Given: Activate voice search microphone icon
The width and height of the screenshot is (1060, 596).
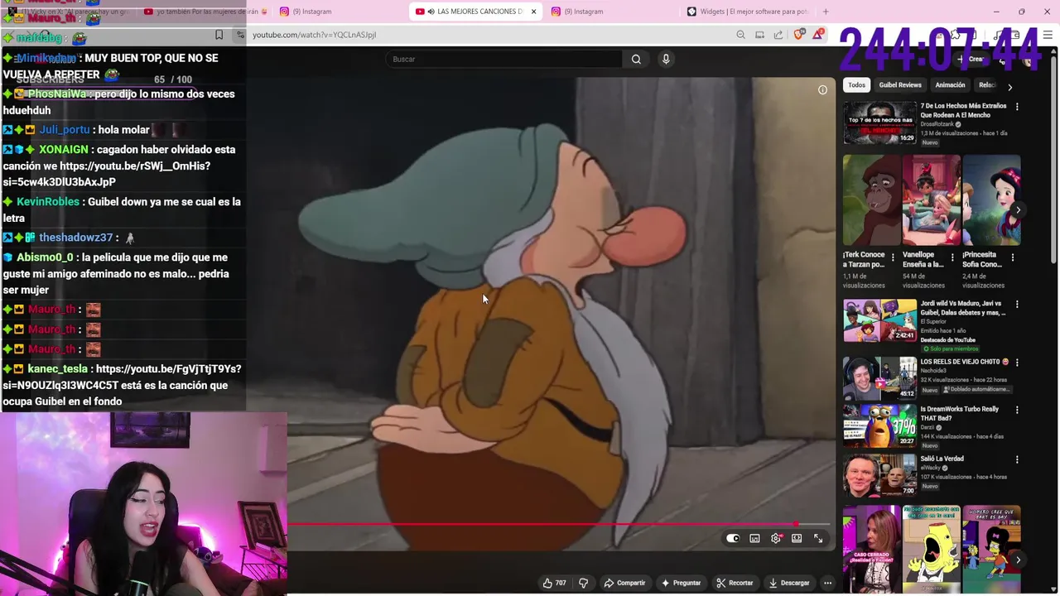Looking at the screenshot, I should pos(666,59).
